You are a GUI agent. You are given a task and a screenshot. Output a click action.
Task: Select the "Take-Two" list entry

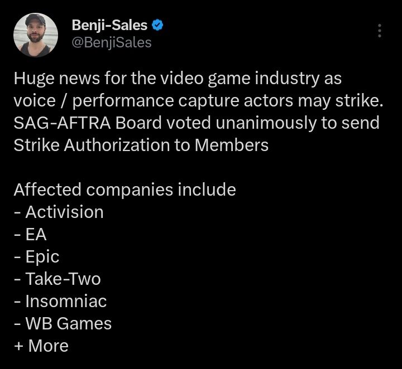pos(63,279)
